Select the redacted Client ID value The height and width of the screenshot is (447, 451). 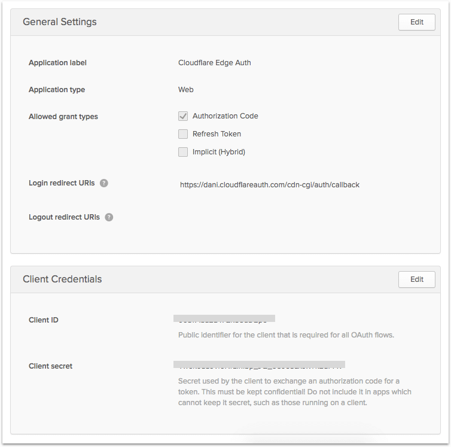(224, 319)
